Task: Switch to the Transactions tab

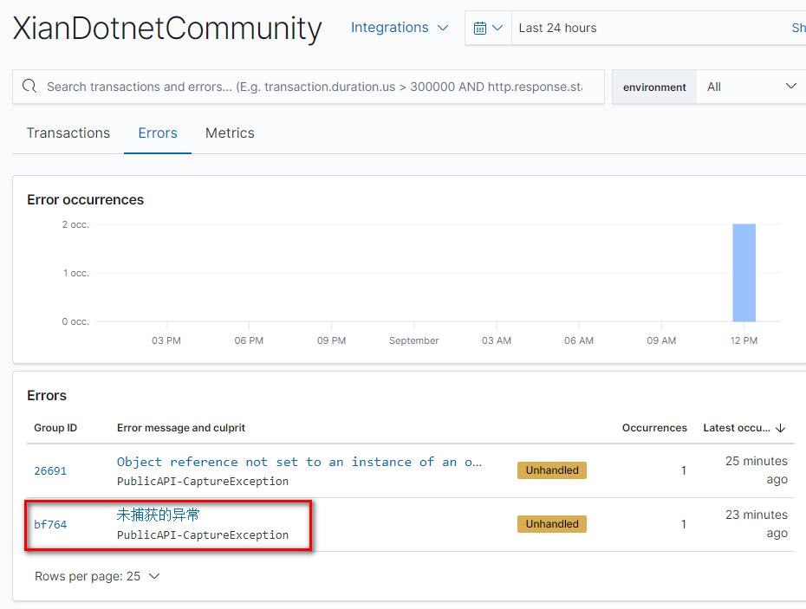Action: pyautogui.click(x=68, y=133)
